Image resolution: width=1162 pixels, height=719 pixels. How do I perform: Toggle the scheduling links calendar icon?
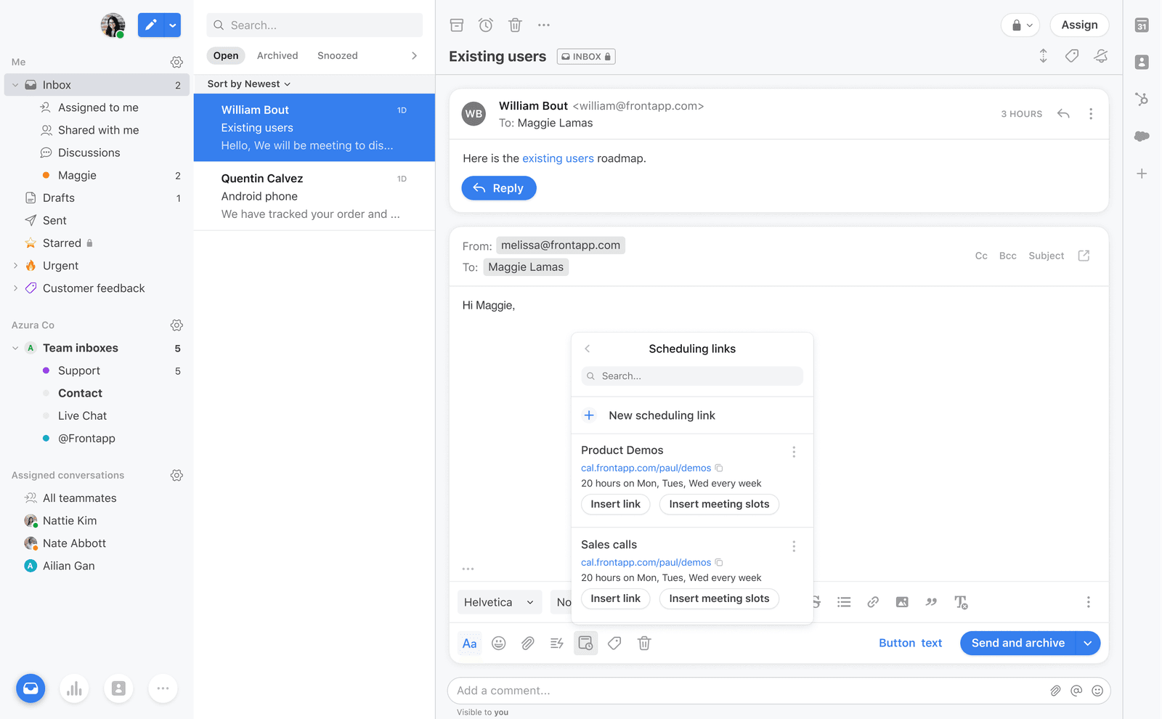point(585,643)
